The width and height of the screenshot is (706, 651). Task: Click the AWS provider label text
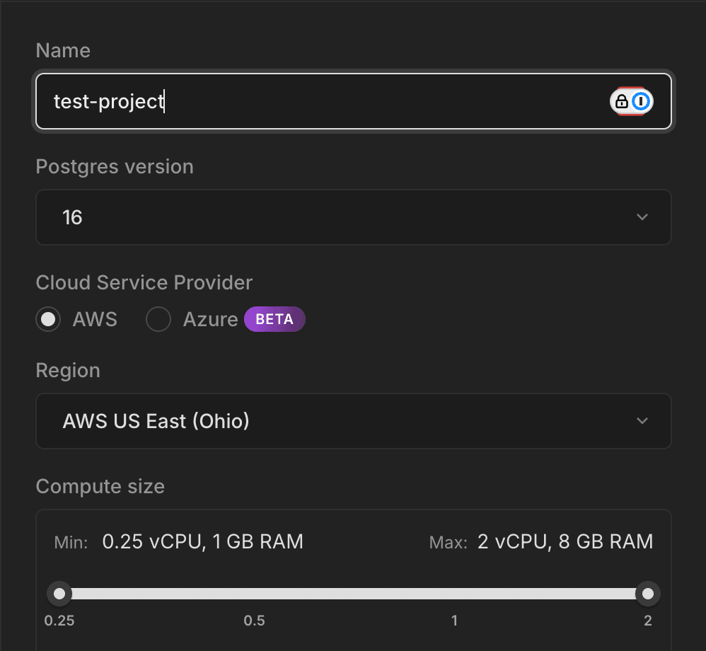[x=95, y=320]
